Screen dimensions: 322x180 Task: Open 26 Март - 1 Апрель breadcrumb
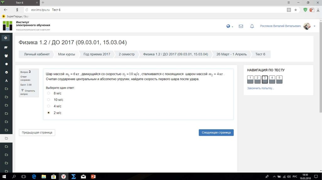coord(231,54)
